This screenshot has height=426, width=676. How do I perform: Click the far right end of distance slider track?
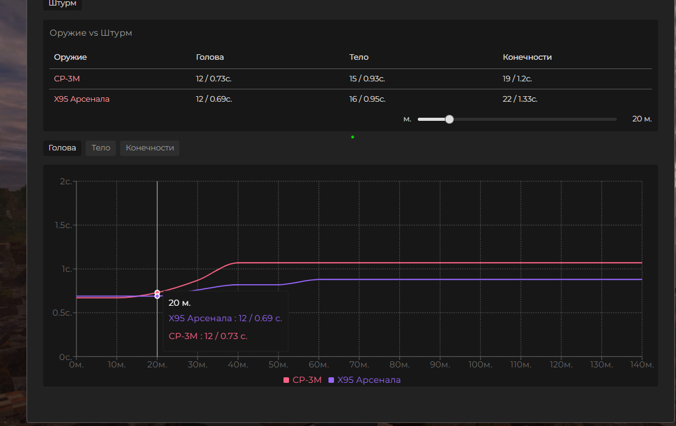[615, 119]
